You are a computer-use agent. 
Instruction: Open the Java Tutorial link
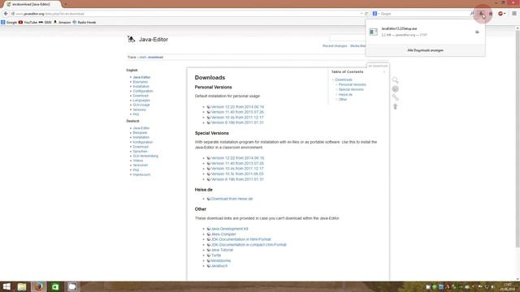(222, 250)
